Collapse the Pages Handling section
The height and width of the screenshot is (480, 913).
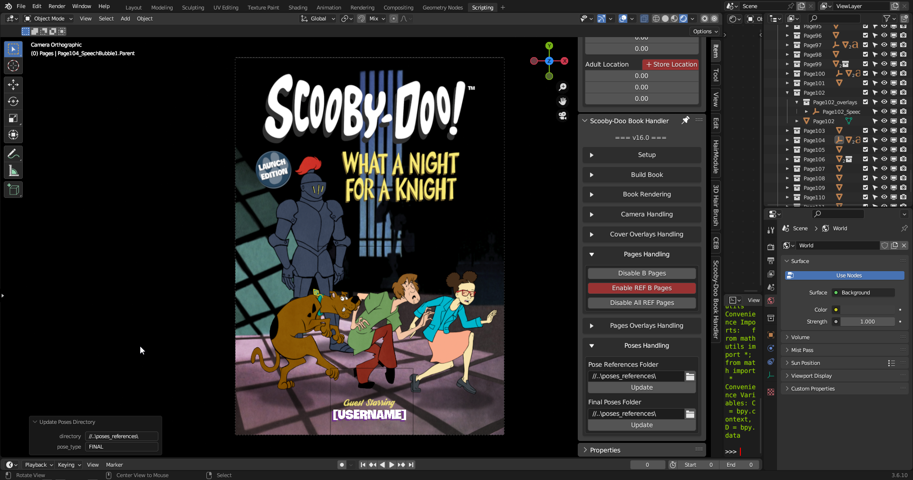[641, 255]
